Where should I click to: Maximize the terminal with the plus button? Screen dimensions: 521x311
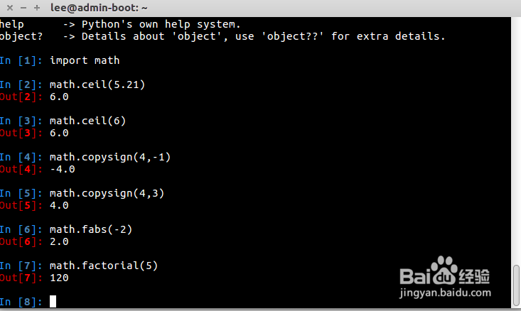click(x=37, y=8)
